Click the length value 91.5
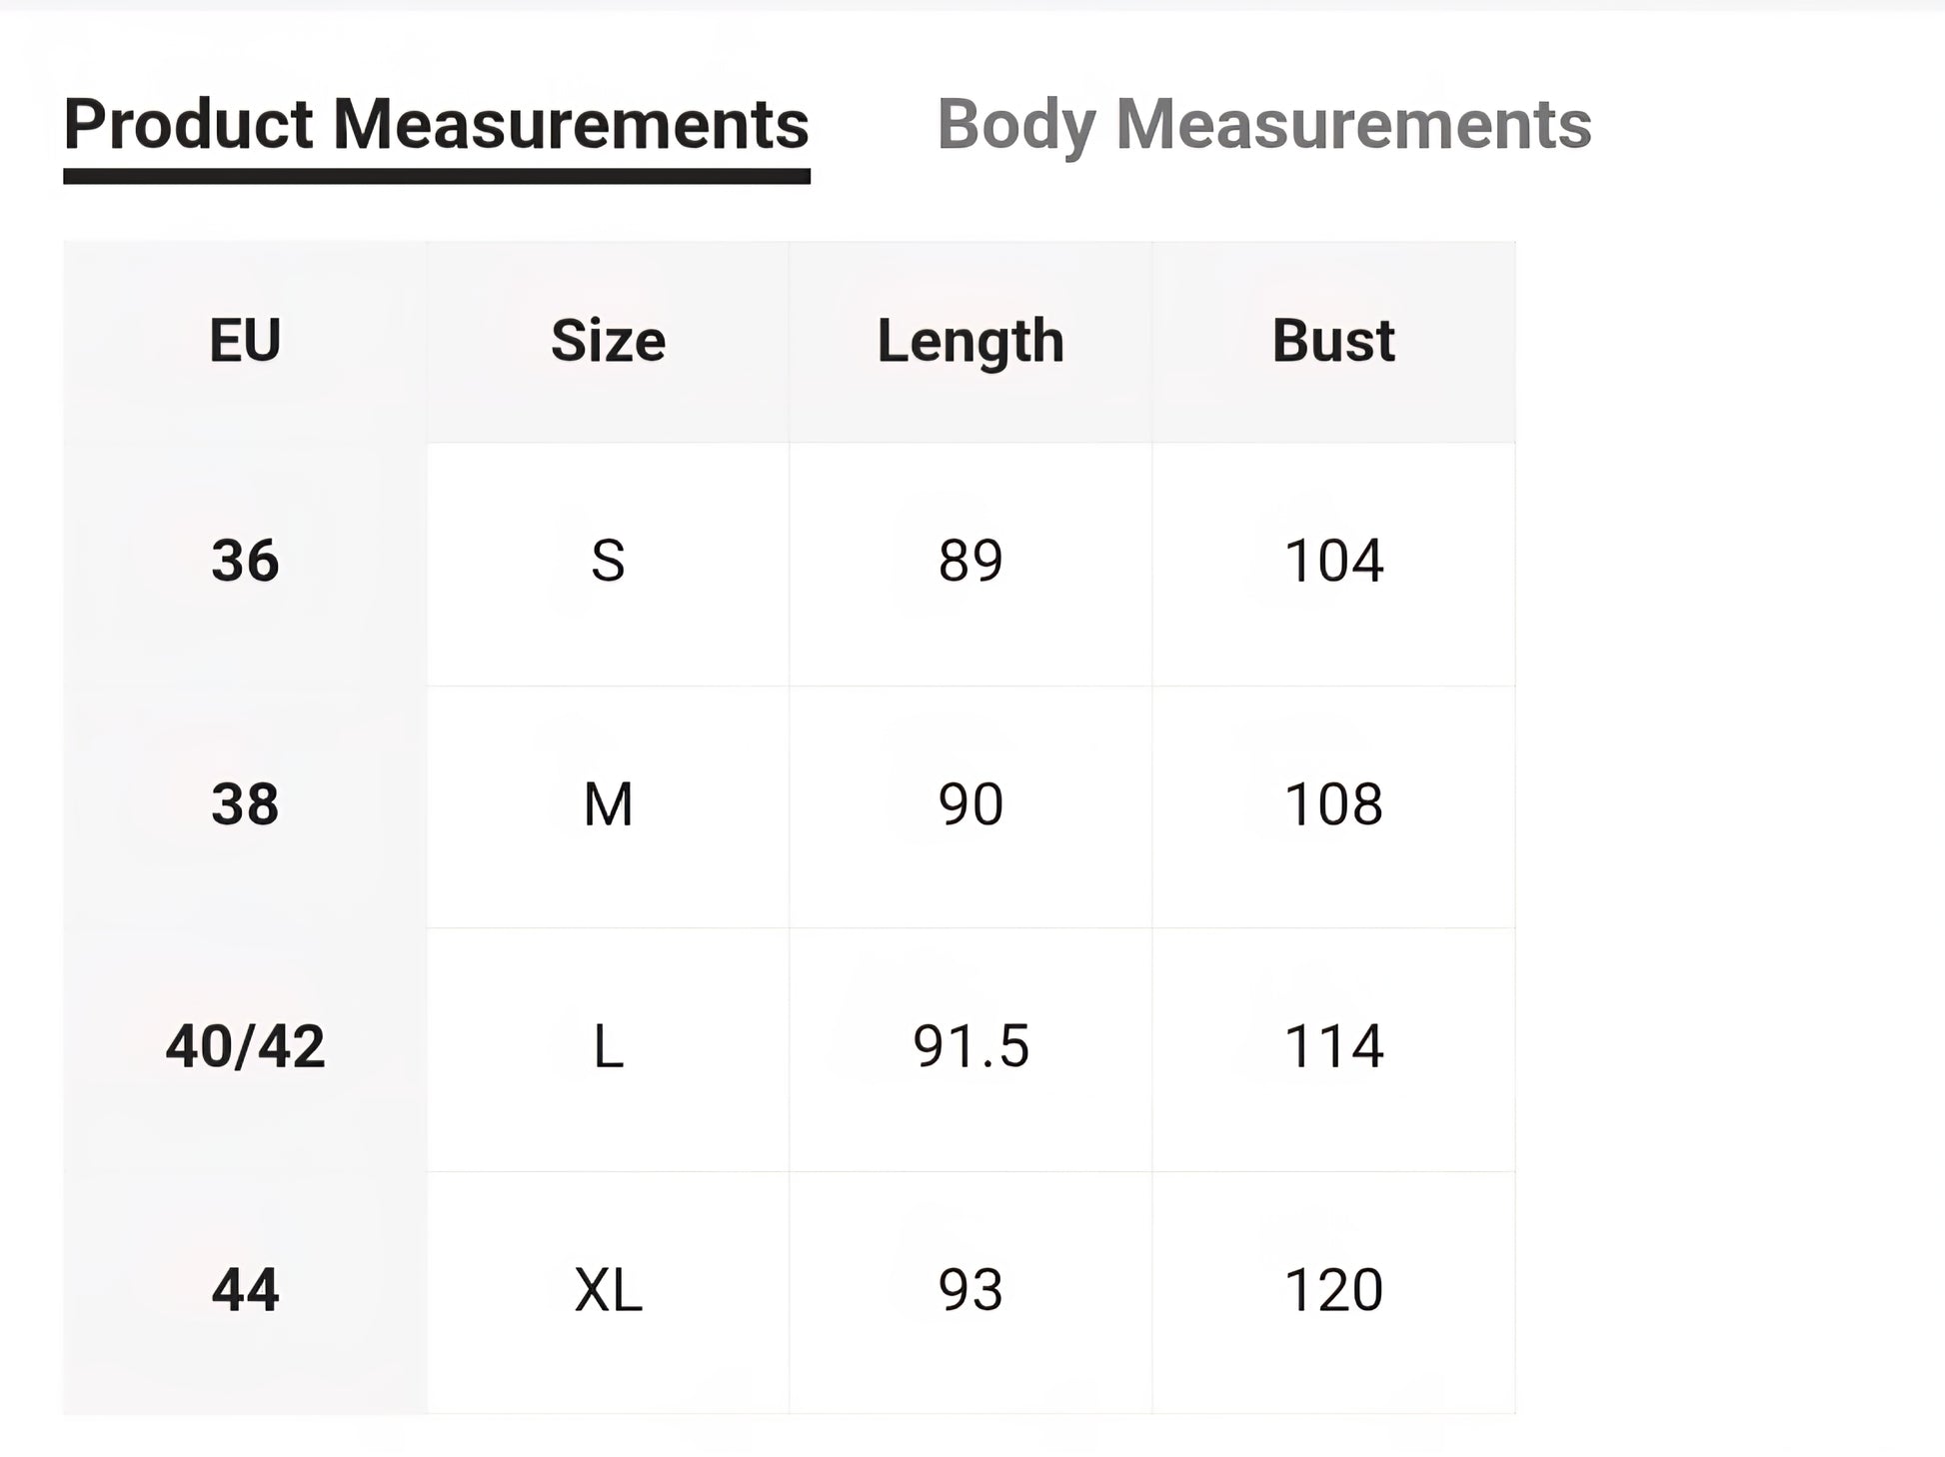1945x1457 pixels. 970,1047
